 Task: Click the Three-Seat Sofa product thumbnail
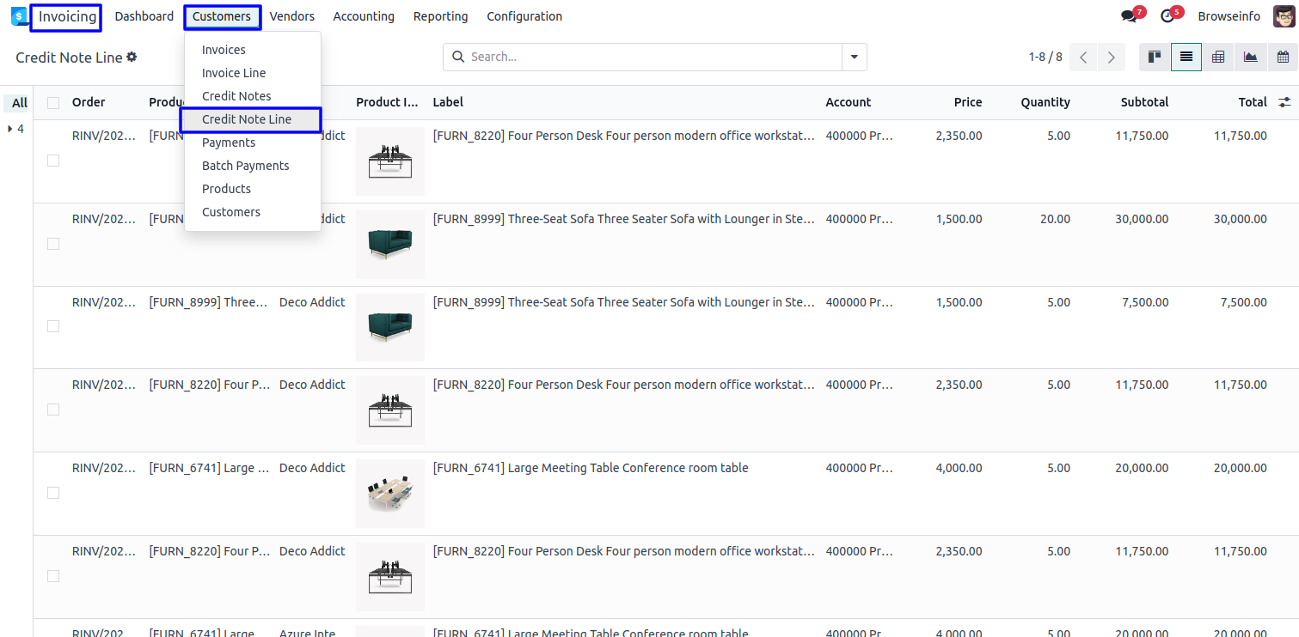click(389, 244)
